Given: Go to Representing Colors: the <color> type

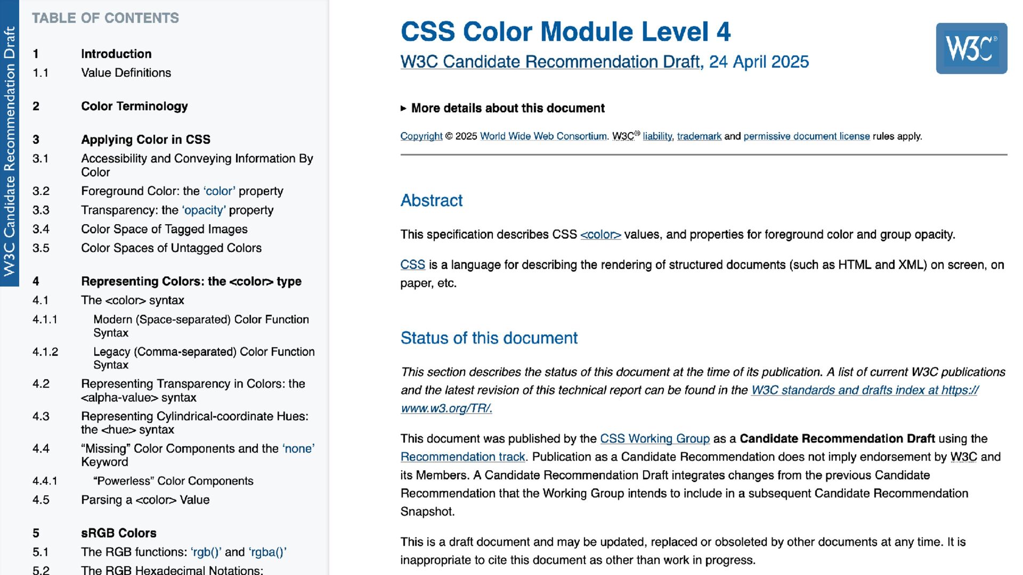Looking at the screenshot, I should tap(191, 282).
